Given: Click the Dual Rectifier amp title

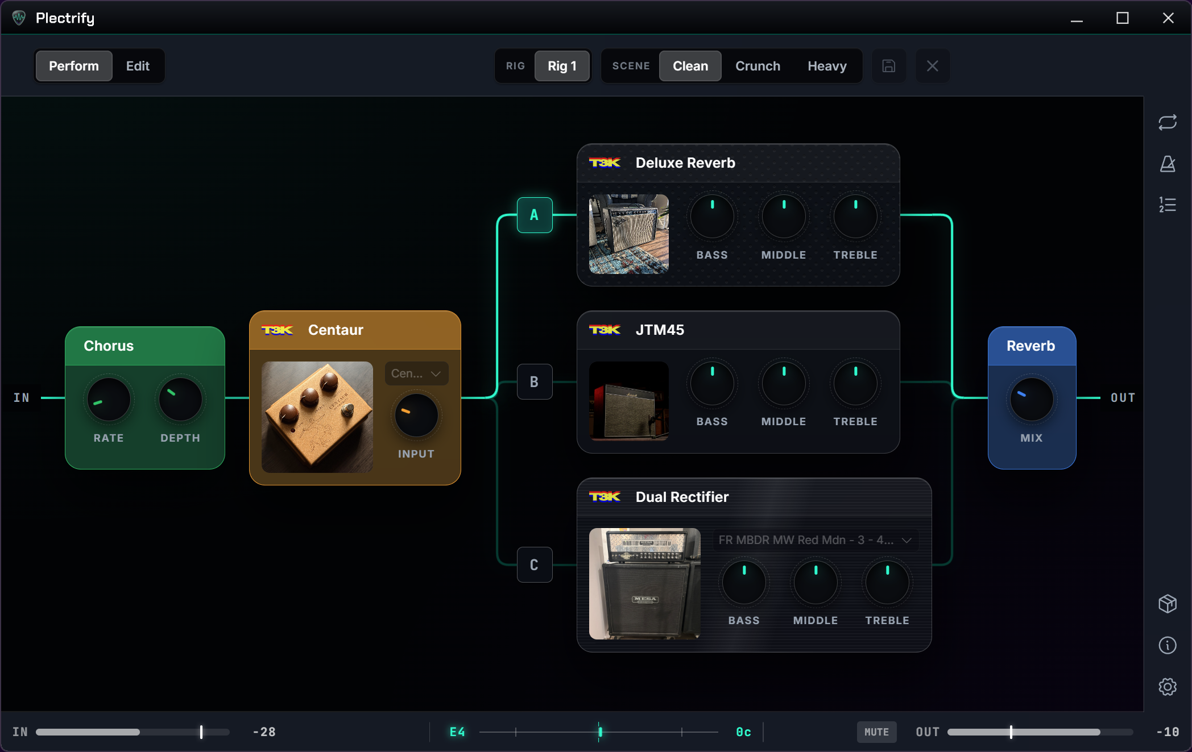Looking at the screenshot, I should click(x=682, y=497).
